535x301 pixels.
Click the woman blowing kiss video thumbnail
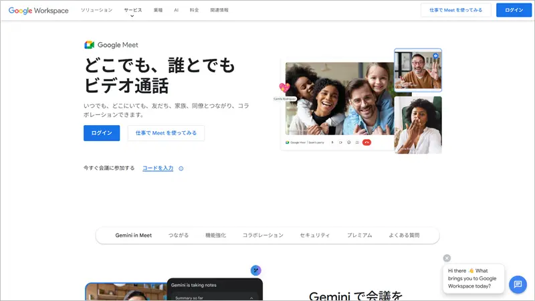coord(418,125)
